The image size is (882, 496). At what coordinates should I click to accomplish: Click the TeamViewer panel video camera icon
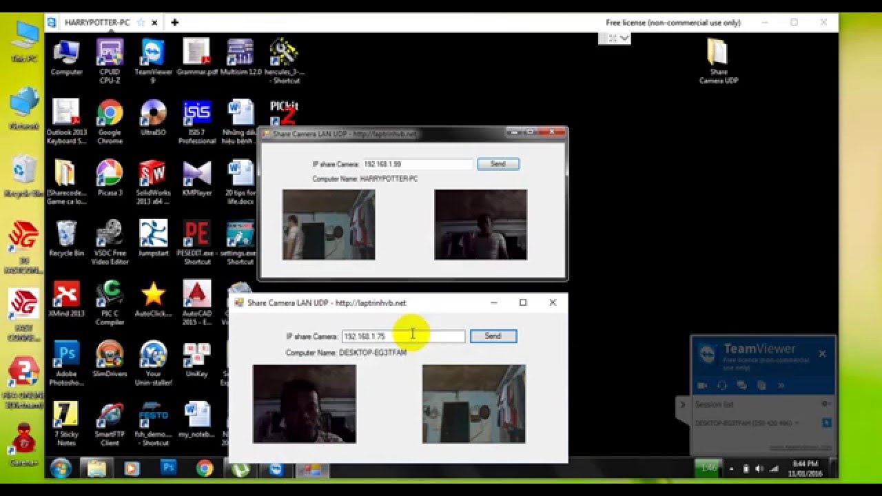[702, 386]
